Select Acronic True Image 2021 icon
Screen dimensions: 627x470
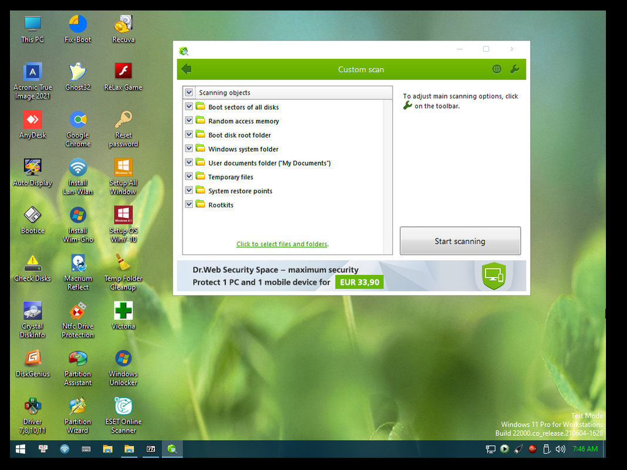coord(32,81)
